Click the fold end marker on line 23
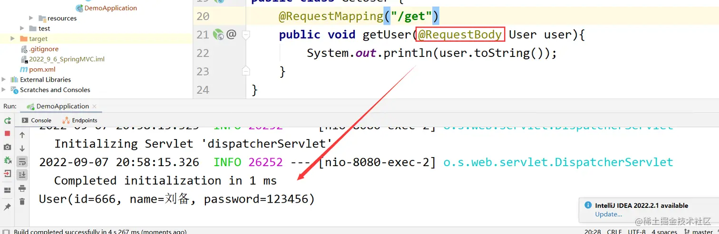Screen dimensions: 719x234 [246, 71]
